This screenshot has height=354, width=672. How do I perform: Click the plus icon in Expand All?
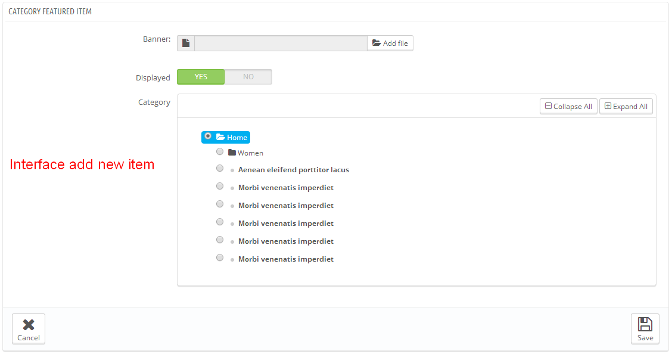[608, 107]
